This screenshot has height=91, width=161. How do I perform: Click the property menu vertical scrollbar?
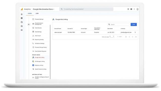[50, 52]
